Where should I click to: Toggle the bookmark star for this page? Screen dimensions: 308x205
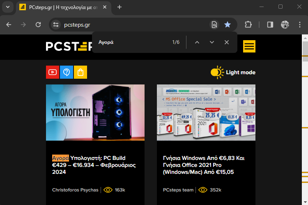pos(228,25)
